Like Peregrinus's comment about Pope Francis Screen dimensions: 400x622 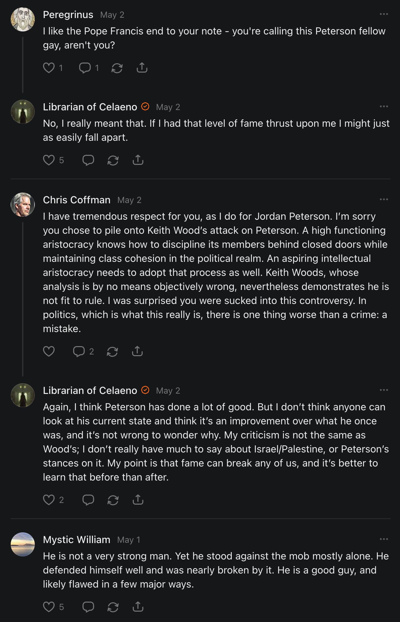pos(49,68)
